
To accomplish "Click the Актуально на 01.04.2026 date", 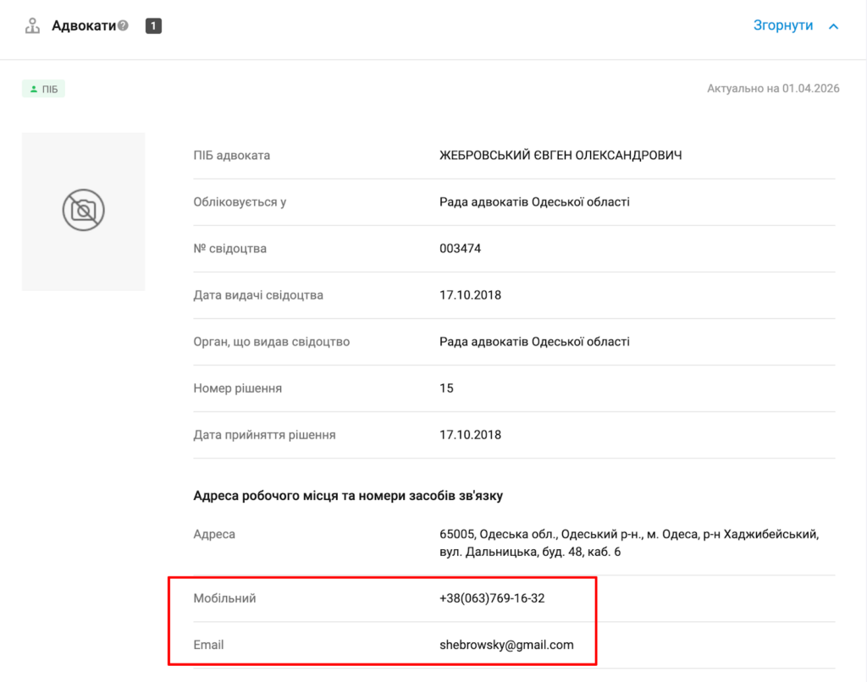I will pos(773,88).
